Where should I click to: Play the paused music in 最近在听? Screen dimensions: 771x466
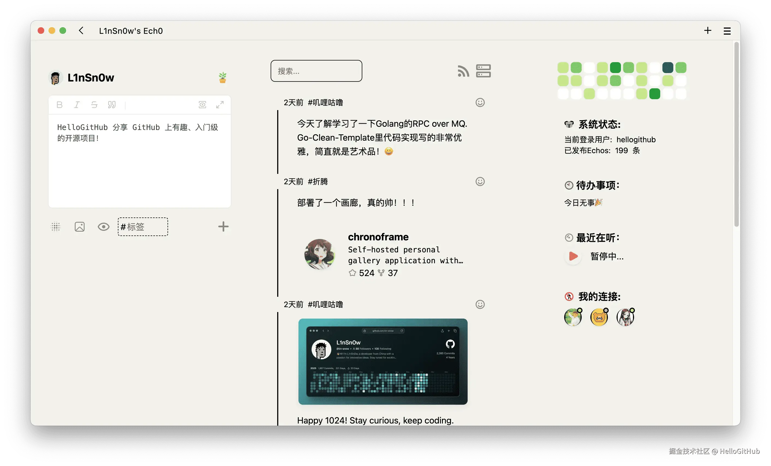tap(573, 256)
